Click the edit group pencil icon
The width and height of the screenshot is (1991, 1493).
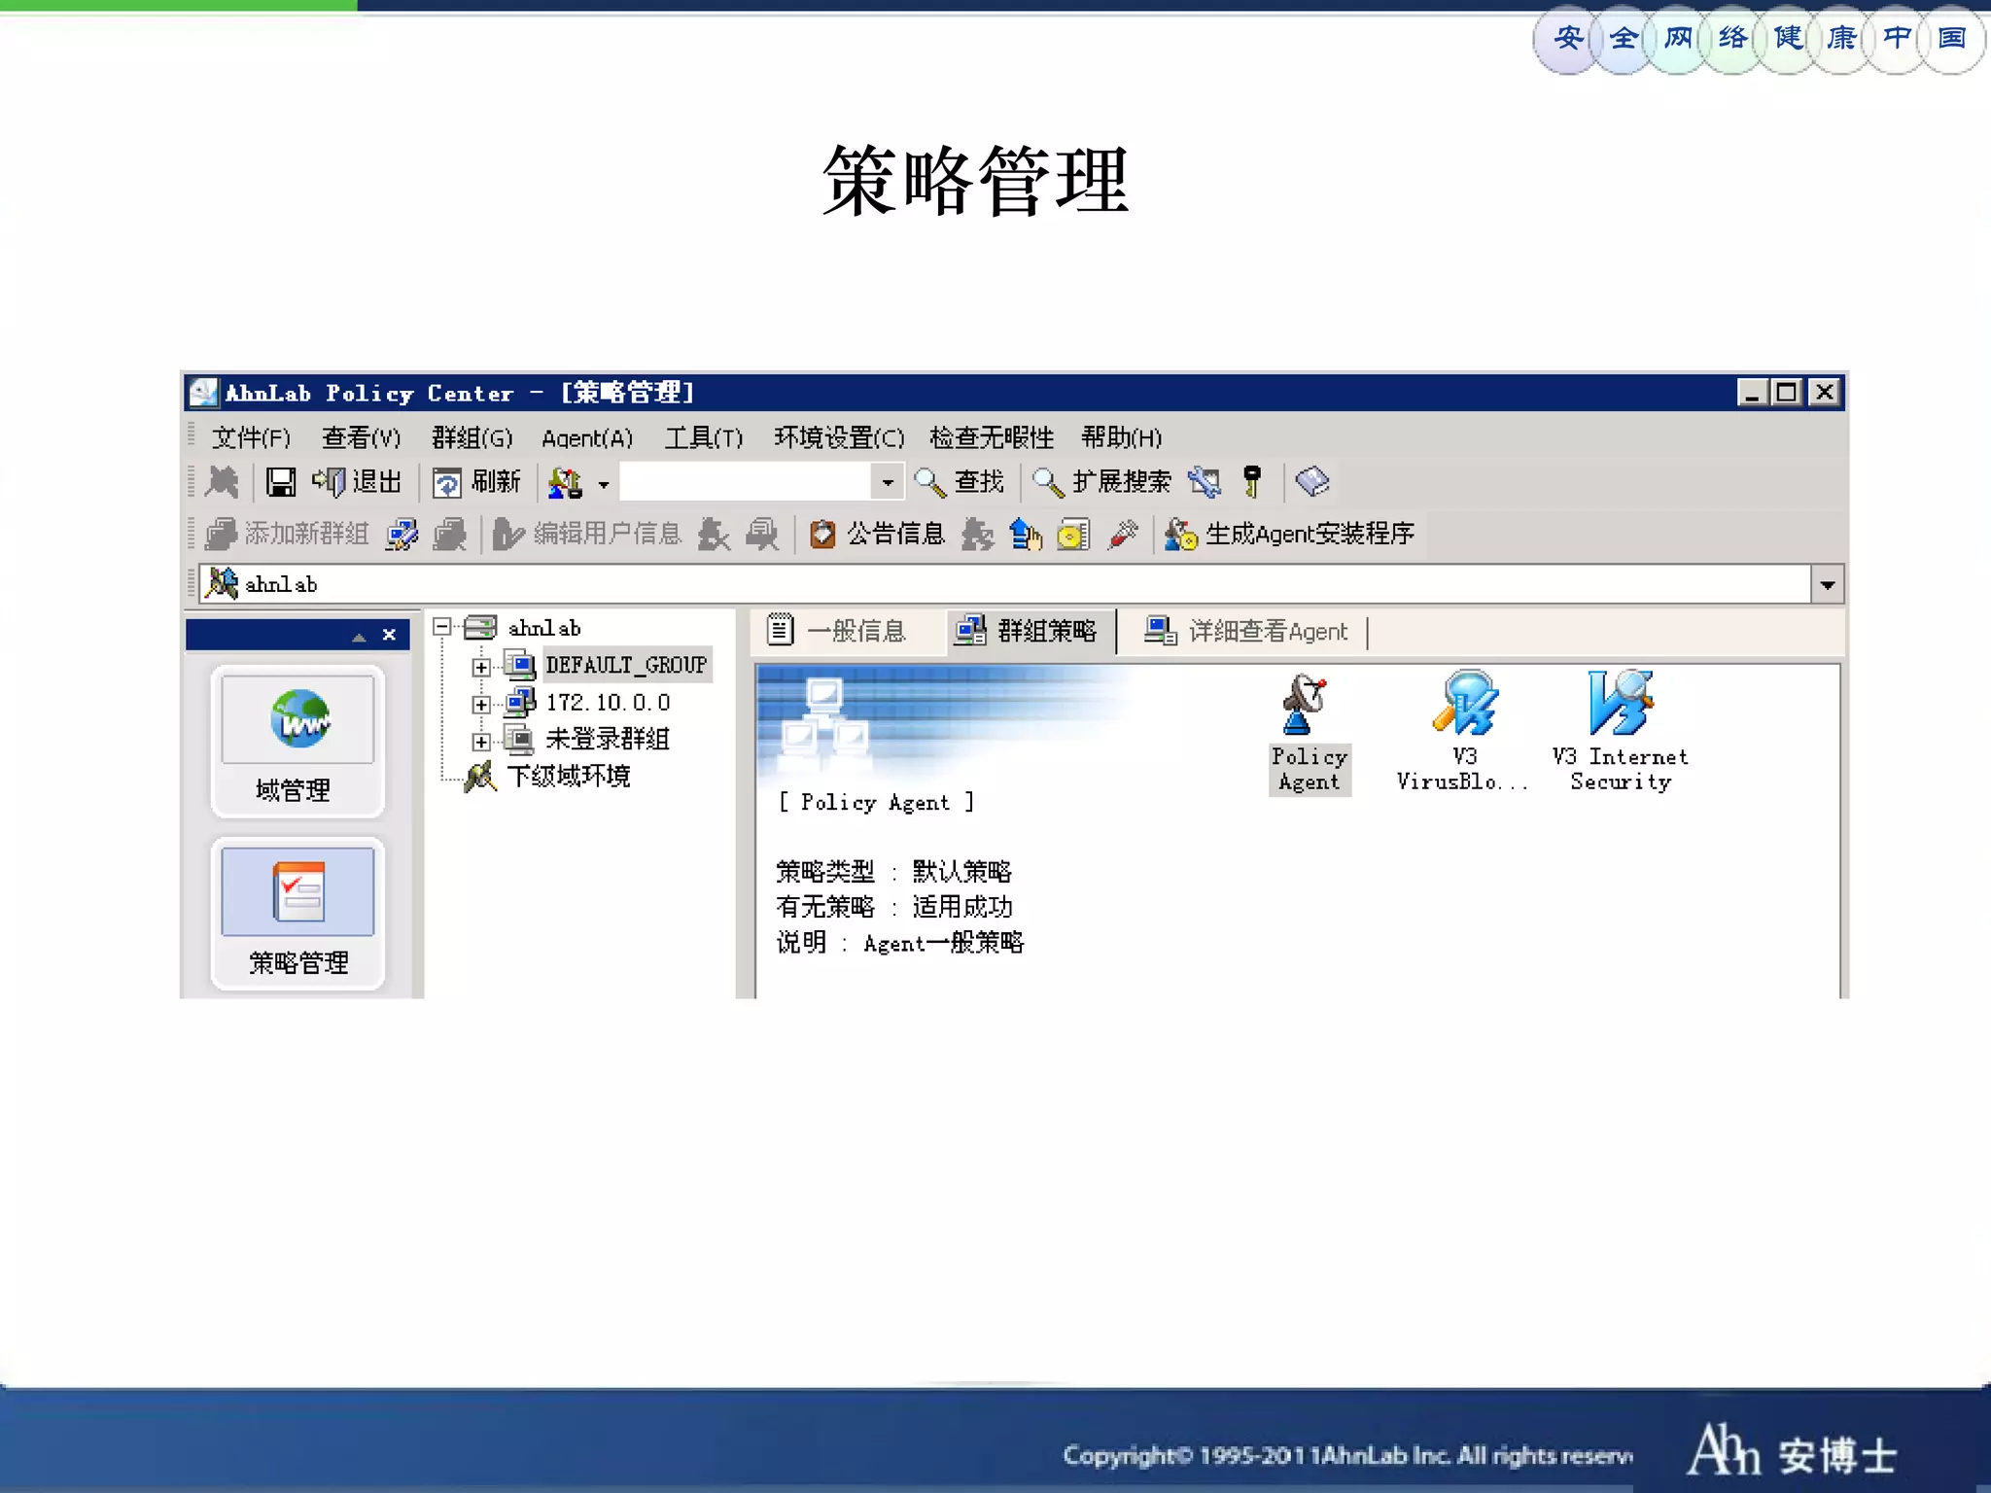click(402, 534)
